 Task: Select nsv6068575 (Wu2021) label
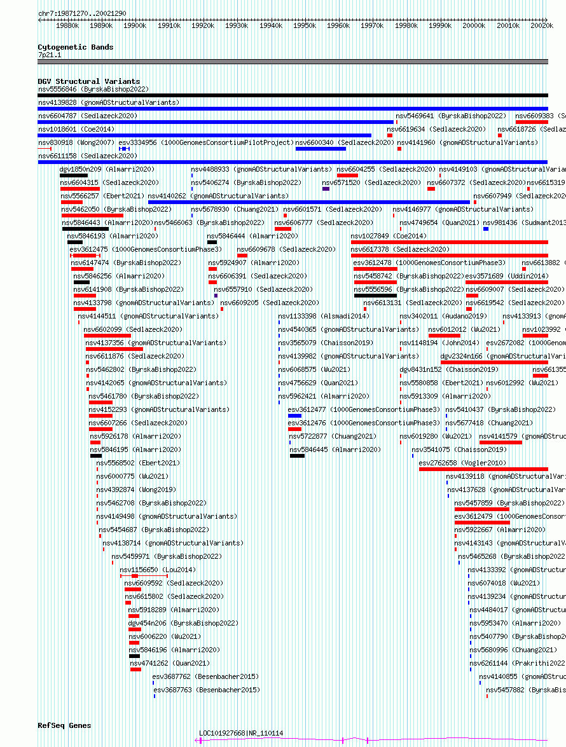coord(314,369)
